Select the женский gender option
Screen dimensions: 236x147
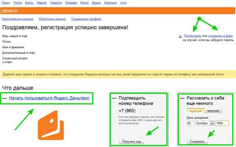pos(213,111)
